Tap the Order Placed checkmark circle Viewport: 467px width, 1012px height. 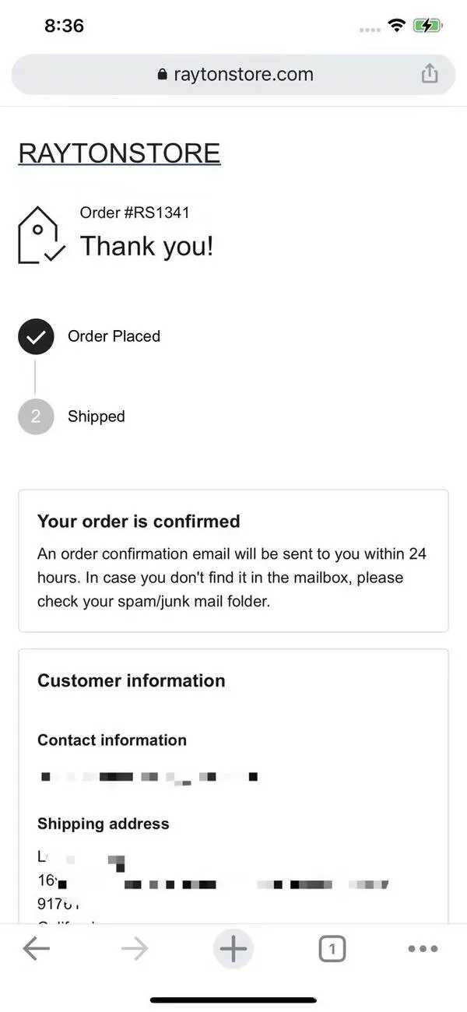pyautogui.click(x=36, y=337)
